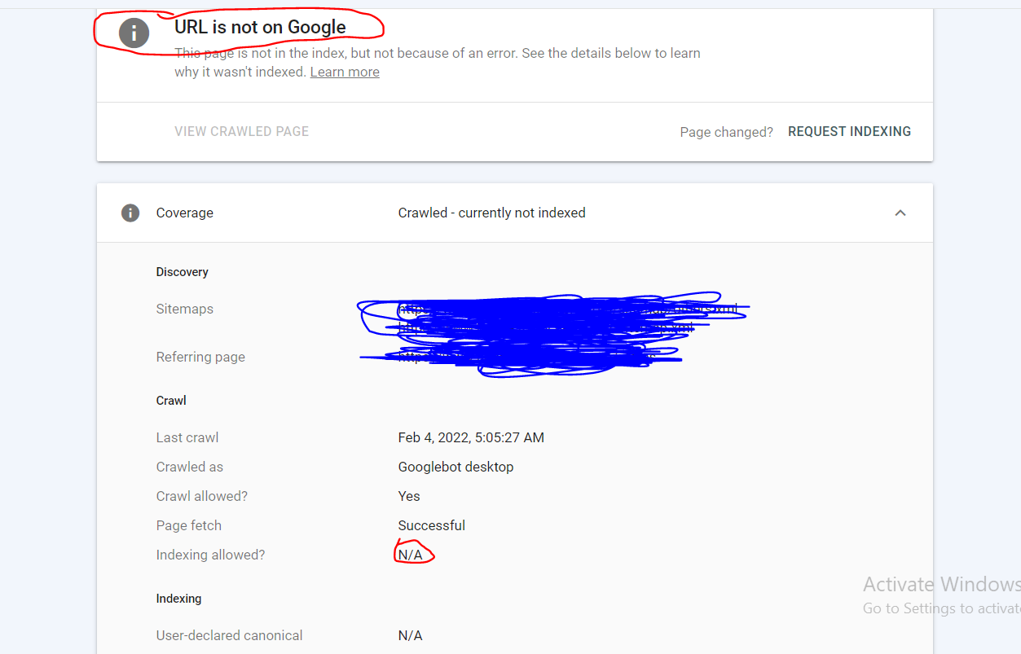Screen dimensions: 1021x654
Task: Click the Successful page fetch value
Action: (x=431, y=526)
